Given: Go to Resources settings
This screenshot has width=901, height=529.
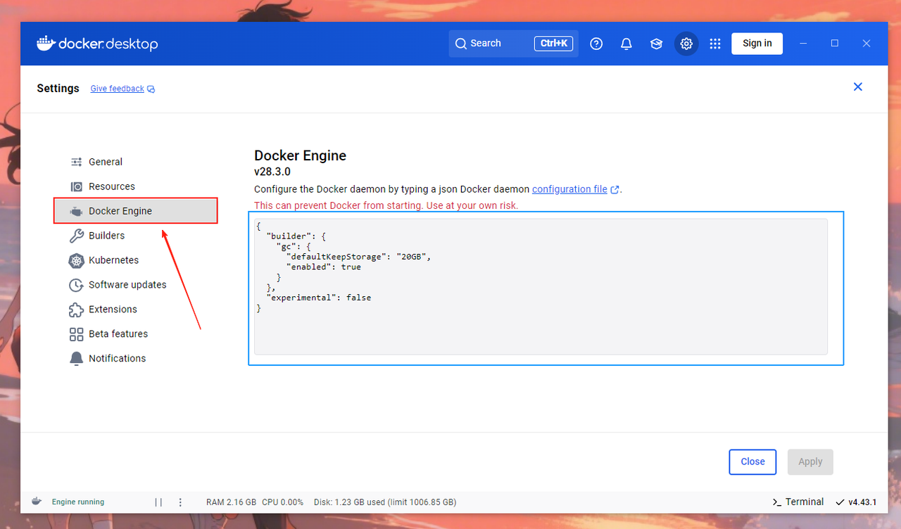Looking at the screenshot, I should [111, 186].
